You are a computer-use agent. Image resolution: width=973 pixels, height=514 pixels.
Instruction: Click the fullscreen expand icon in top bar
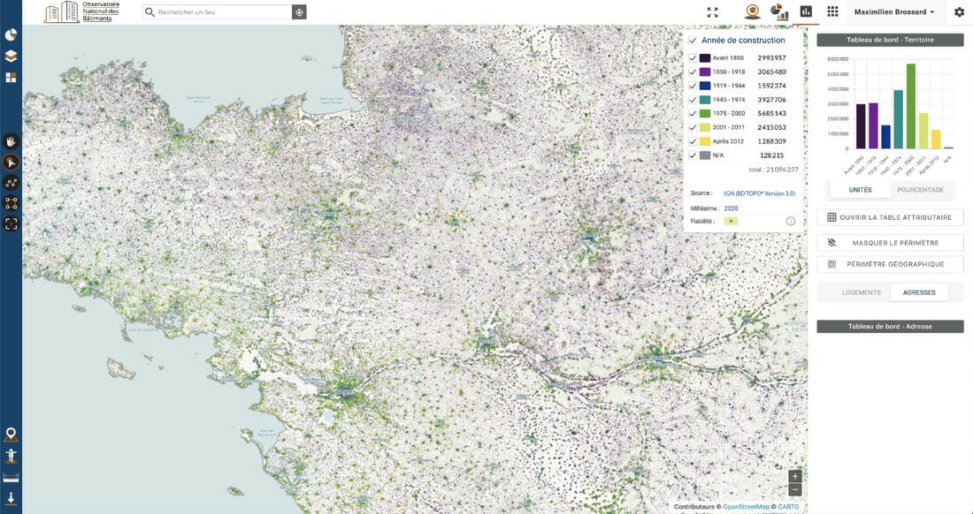tap(713, 12)
